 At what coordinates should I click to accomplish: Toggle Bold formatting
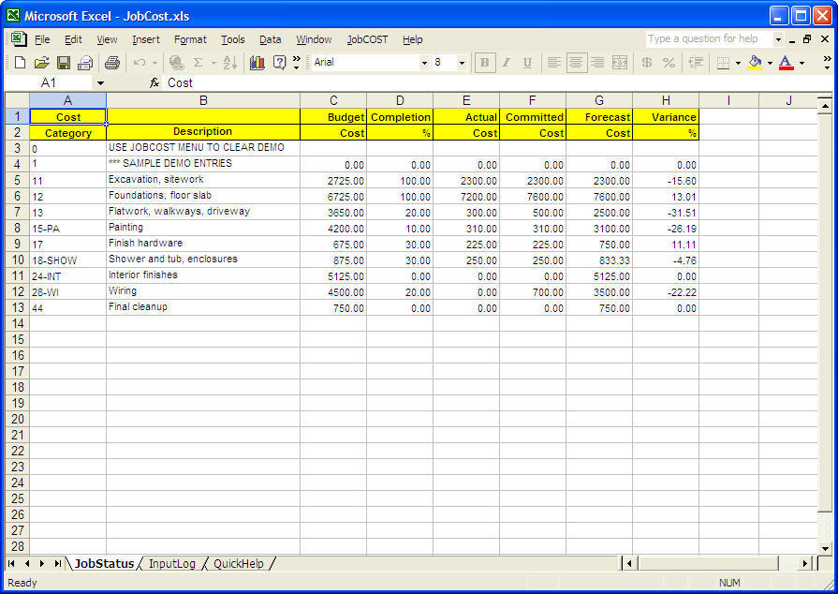click(485, 63)
